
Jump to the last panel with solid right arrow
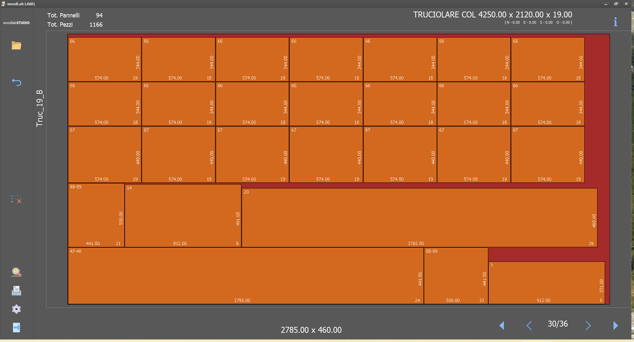pyautogui.click(x=616, y=325)
